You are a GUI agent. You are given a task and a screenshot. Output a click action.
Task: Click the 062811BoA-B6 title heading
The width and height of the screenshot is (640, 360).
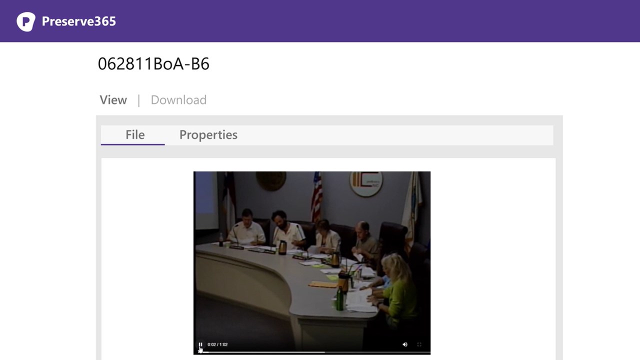(x=153, y=64)
